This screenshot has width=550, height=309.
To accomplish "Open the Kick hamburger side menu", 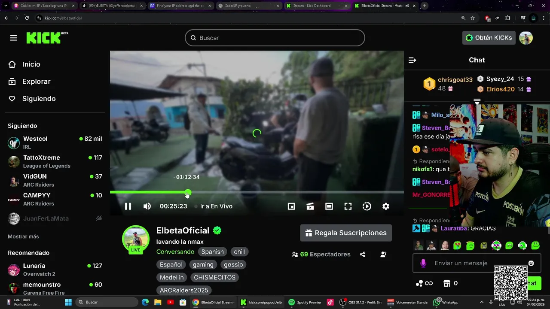I will pyautogui.click(x=14, y=38).
